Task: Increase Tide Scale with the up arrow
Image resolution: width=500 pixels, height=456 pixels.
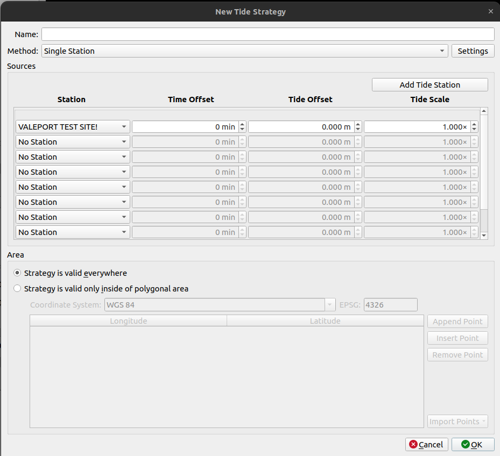Action: [474, 124]
